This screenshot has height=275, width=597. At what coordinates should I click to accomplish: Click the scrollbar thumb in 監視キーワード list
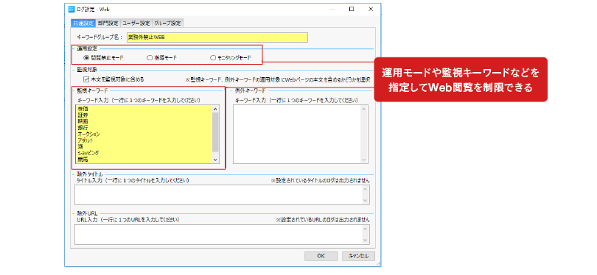click(x=215, y=132)
